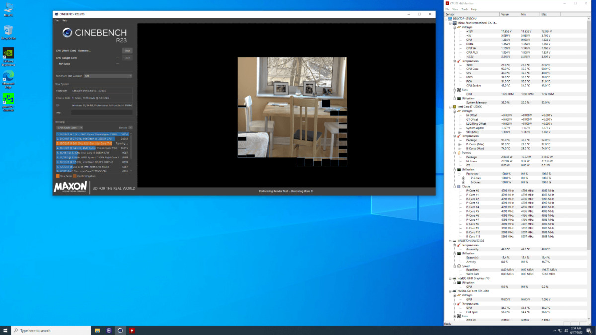Open the Help menu in Cinebench
This screenshot has height=335, width=596.
[65, 21]
